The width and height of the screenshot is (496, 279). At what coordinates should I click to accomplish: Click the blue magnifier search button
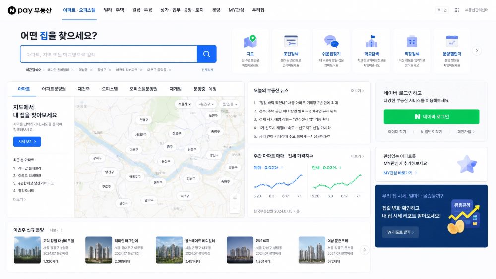click(x=206, y=54)
